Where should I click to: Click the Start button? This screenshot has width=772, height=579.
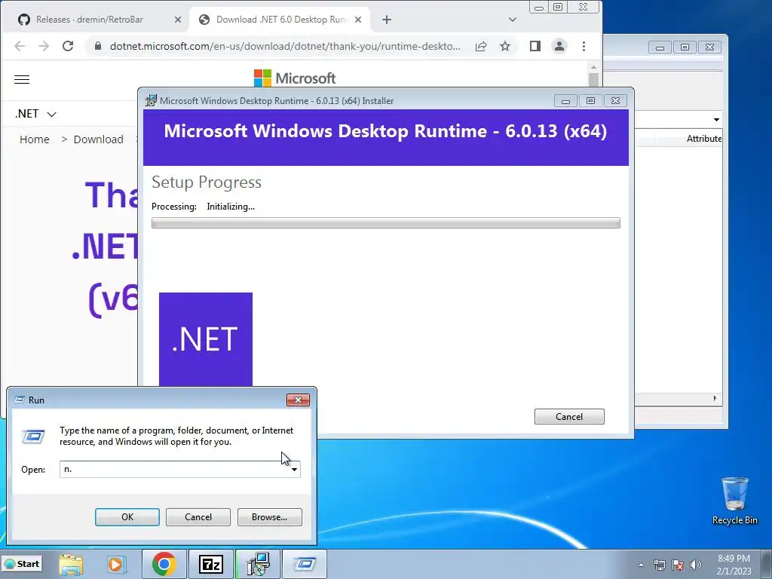22,564
